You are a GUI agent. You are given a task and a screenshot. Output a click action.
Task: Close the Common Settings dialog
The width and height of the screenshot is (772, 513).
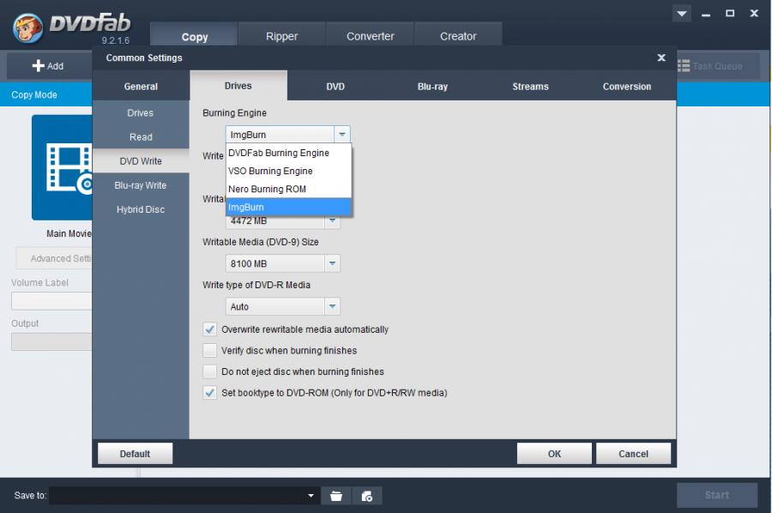(660, 57)
